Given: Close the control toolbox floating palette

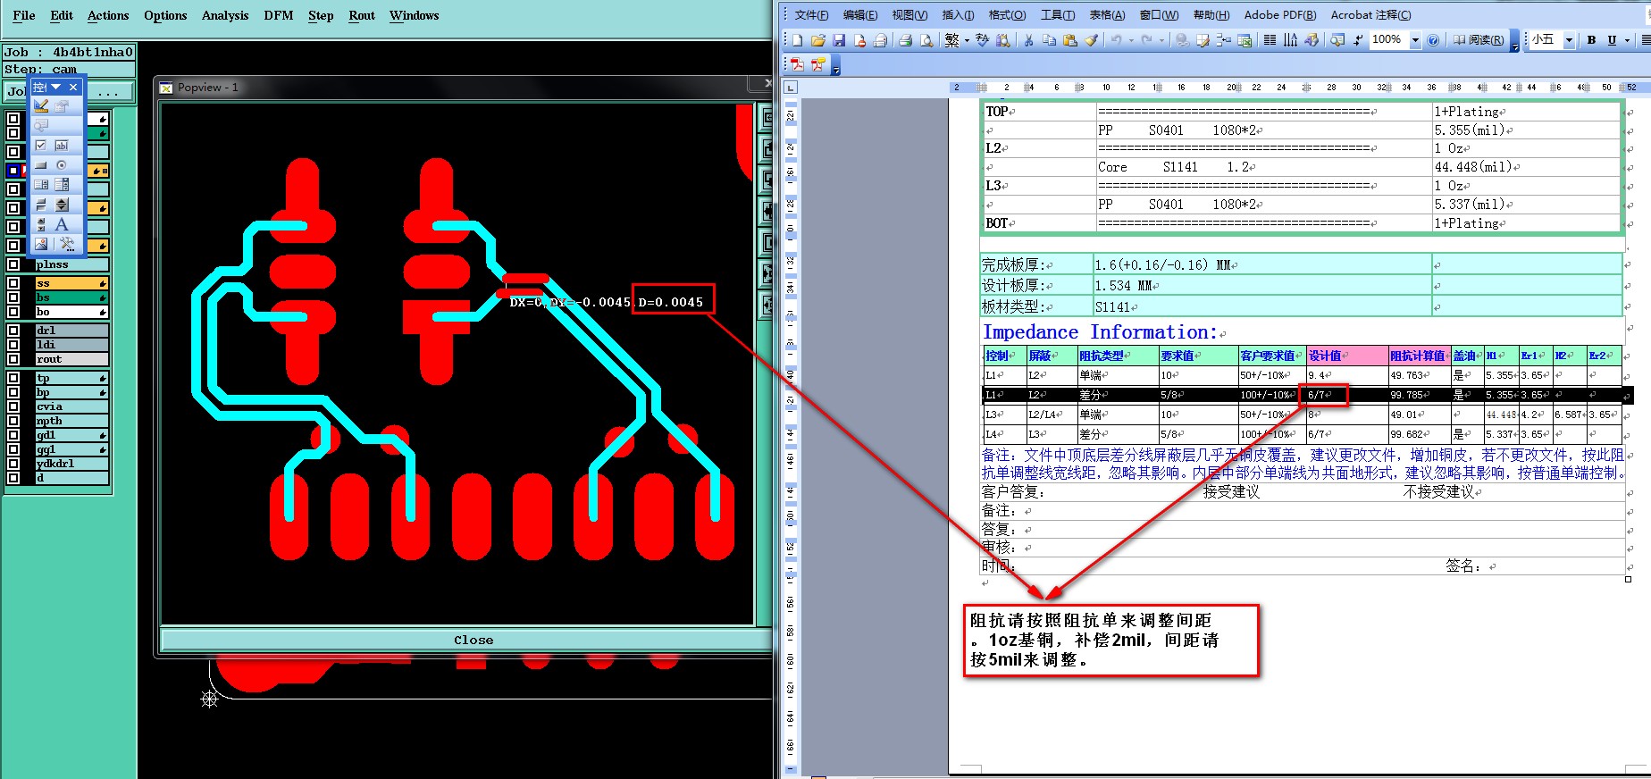Looking at the screenshot, I should click(x=73, y=87).
